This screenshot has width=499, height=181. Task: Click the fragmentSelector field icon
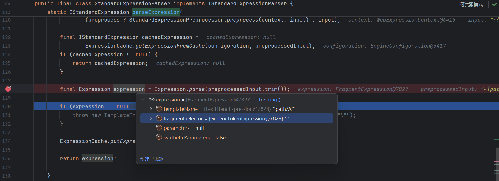159,118
